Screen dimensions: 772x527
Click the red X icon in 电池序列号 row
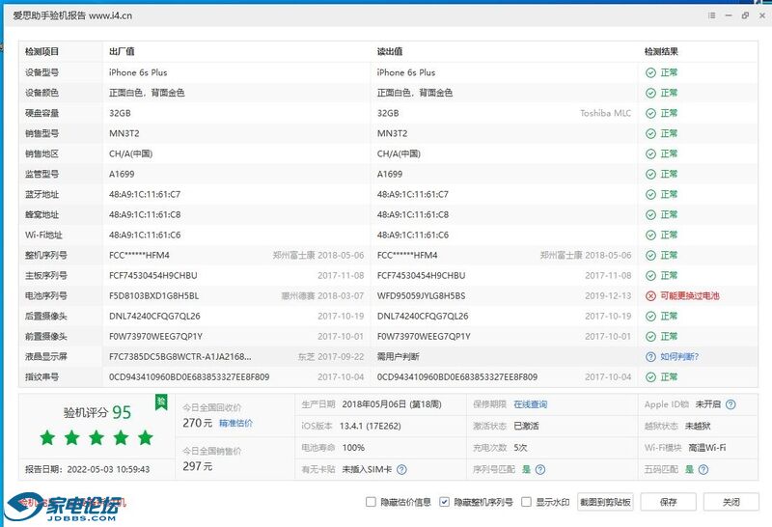(x=650, y=295)
